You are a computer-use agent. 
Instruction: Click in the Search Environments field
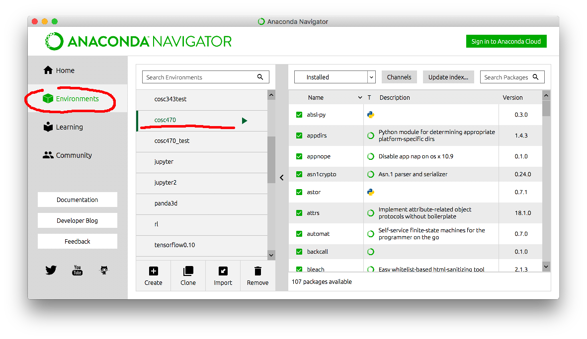[206, 77]
